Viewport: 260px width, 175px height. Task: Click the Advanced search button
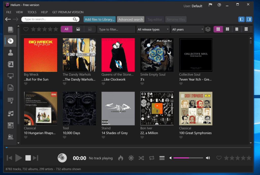click(x=131, y=20)
